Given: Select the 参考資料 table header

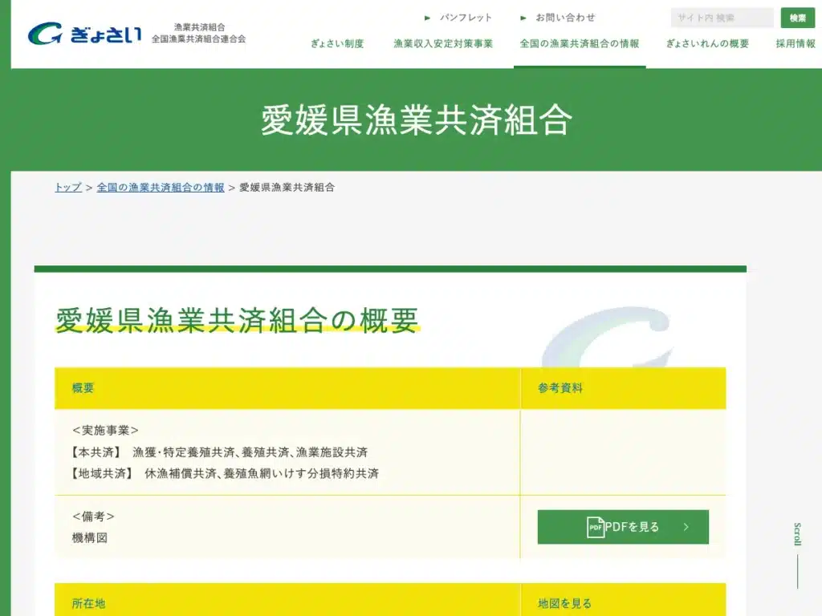Looking at the screenshot, I should [560, 388].
